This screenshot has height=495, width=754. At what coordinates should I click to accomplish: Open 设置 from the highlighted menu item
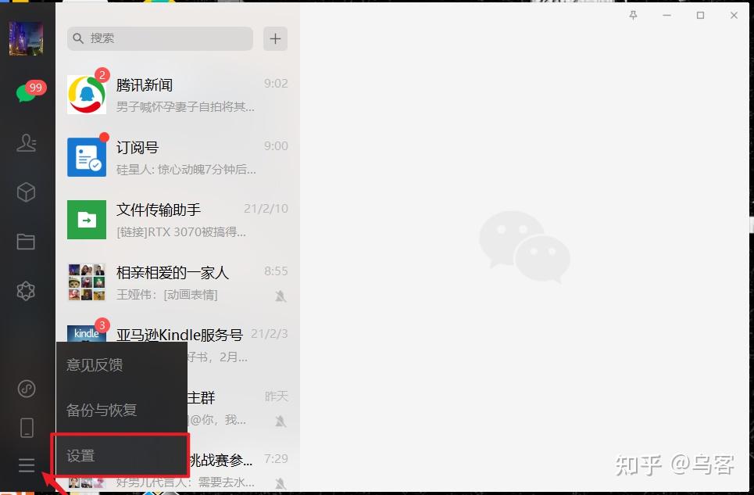[x=80, y=455]
